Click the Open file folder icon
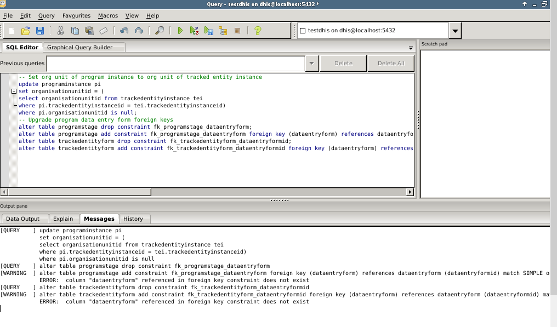This screenshot has height=327, width=557. pos(25,31)
